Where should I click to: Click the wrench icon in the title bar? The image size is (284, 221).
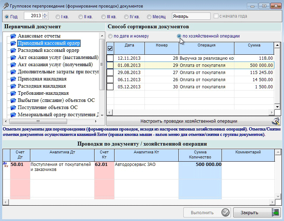(x=5, y=6)
